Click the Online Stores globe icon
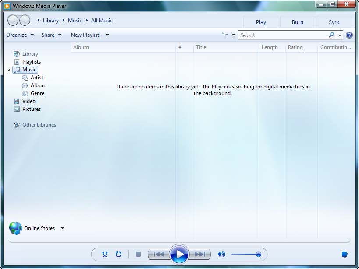This screenshot has width=359, height=269. click(15, 228)
